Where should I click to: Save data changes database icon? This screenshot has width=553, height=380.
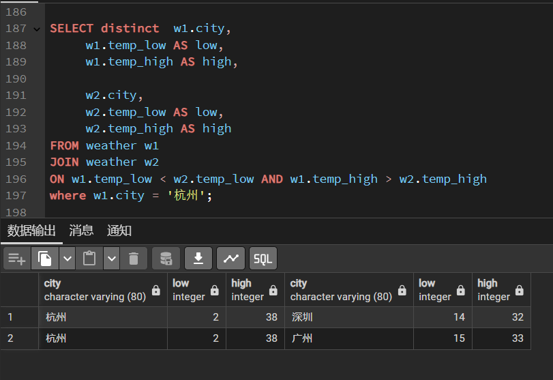166,259
